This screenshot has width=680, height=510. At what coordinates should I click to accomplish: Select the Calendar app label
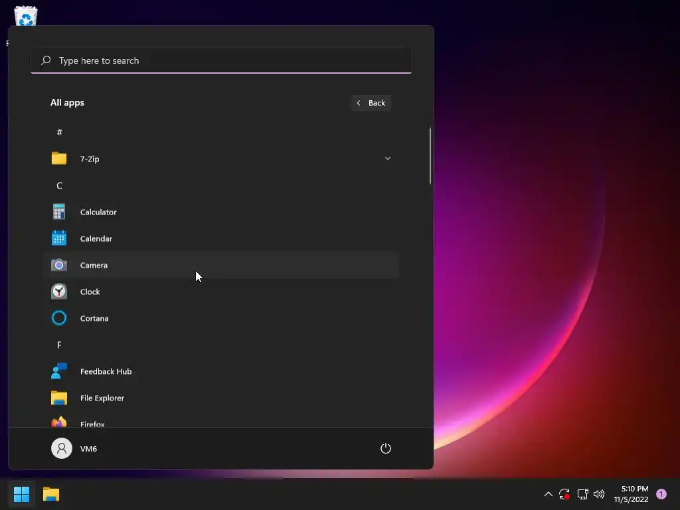tap(96, 238)
